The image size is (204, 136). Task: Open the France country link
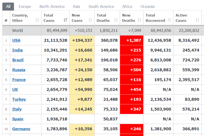(19, 80)
